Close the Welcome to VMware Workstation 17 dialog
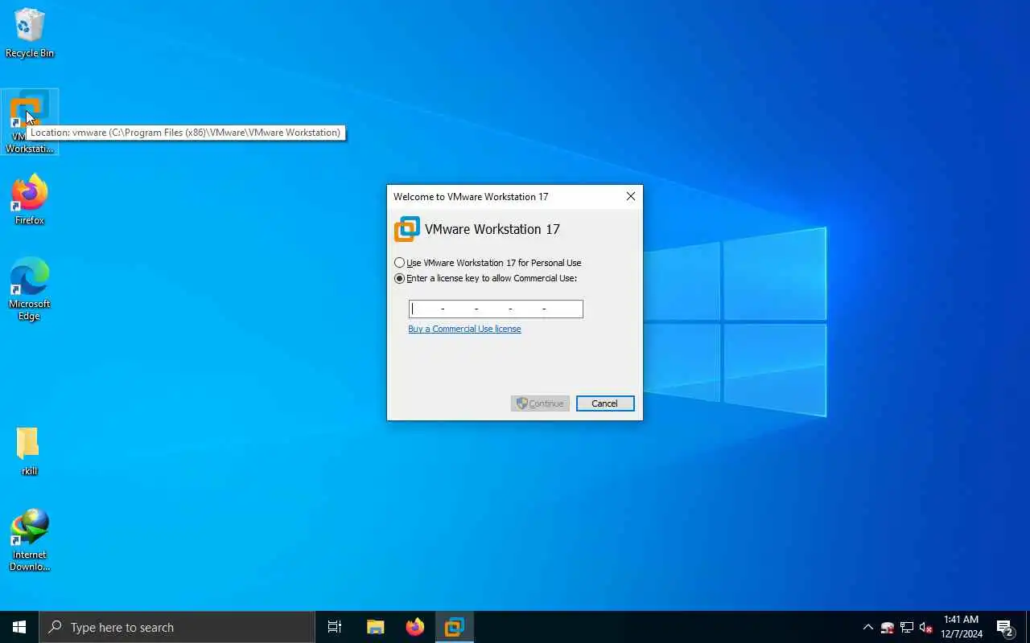Viewport: 1030px width, 643px height. [x=631, y=196]
